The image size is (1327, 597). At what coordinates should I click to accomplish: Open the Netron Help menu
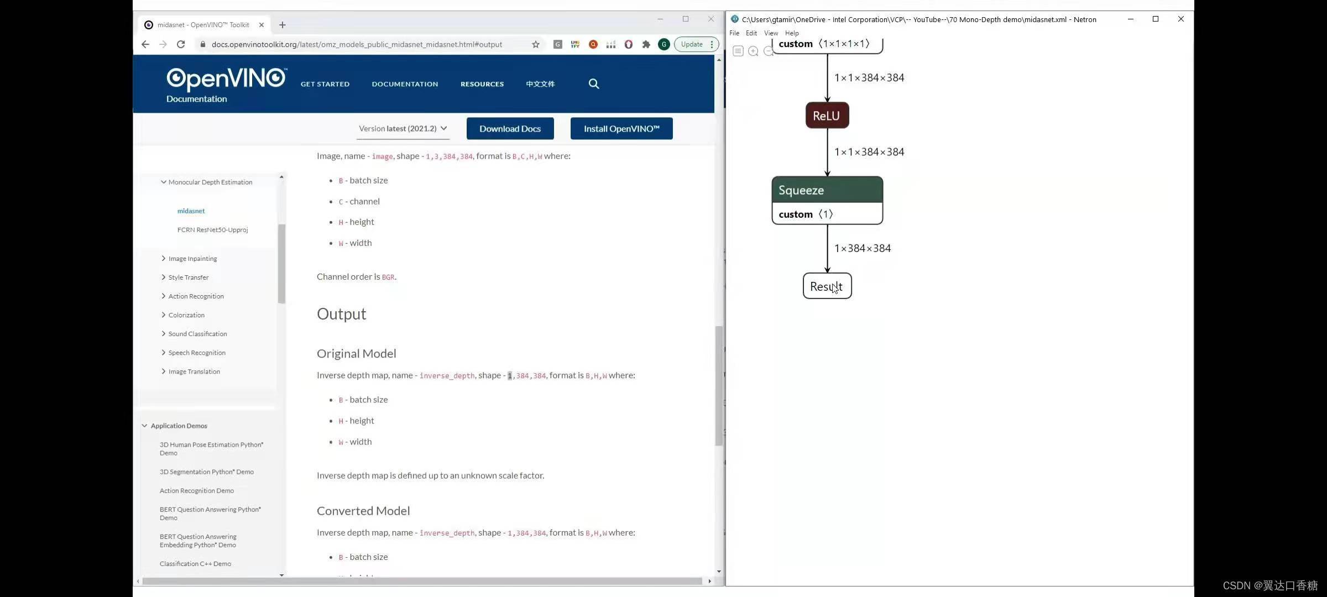(x=792, y=33)
